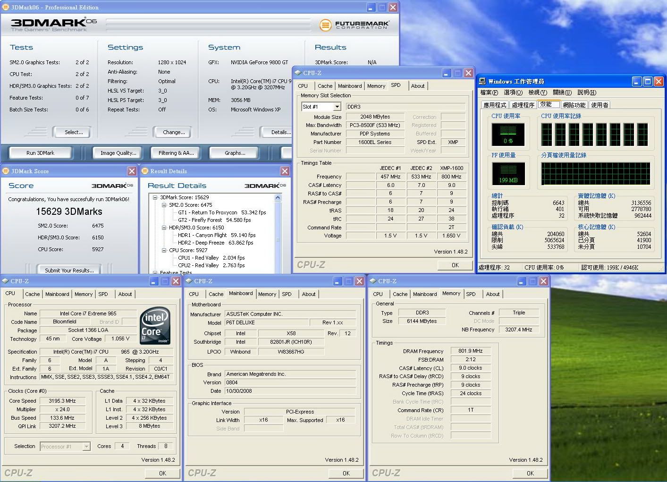Click the Result Details vertical scrollbar thumb
667x482 pixels.
coord(278,240)
